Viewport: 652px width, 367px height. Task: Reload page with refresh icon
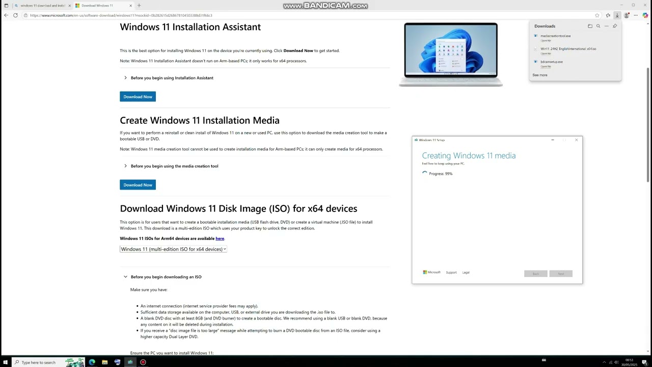[15, 15]
